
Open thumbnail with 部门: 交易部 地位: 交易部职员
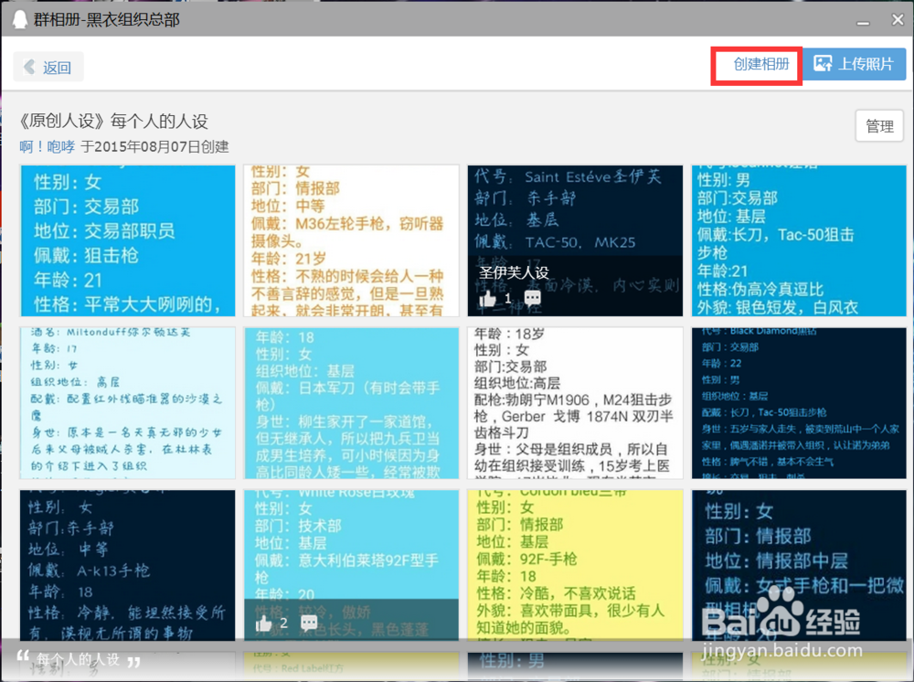click(x=128, y=240)
